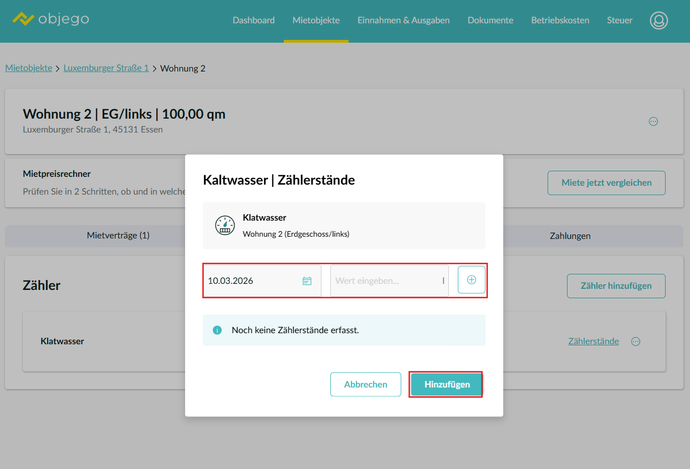Focus the Wert eingeben input field
This screenshot has height=469, width=690.
point(385,281)
